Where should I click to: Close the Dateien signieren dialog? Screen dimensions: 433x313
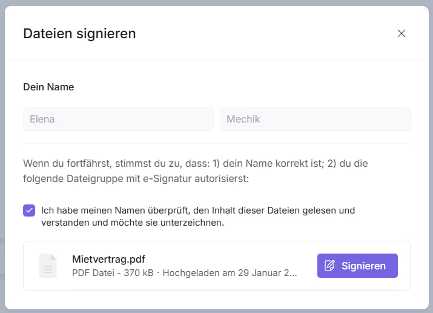coord(401,33)
